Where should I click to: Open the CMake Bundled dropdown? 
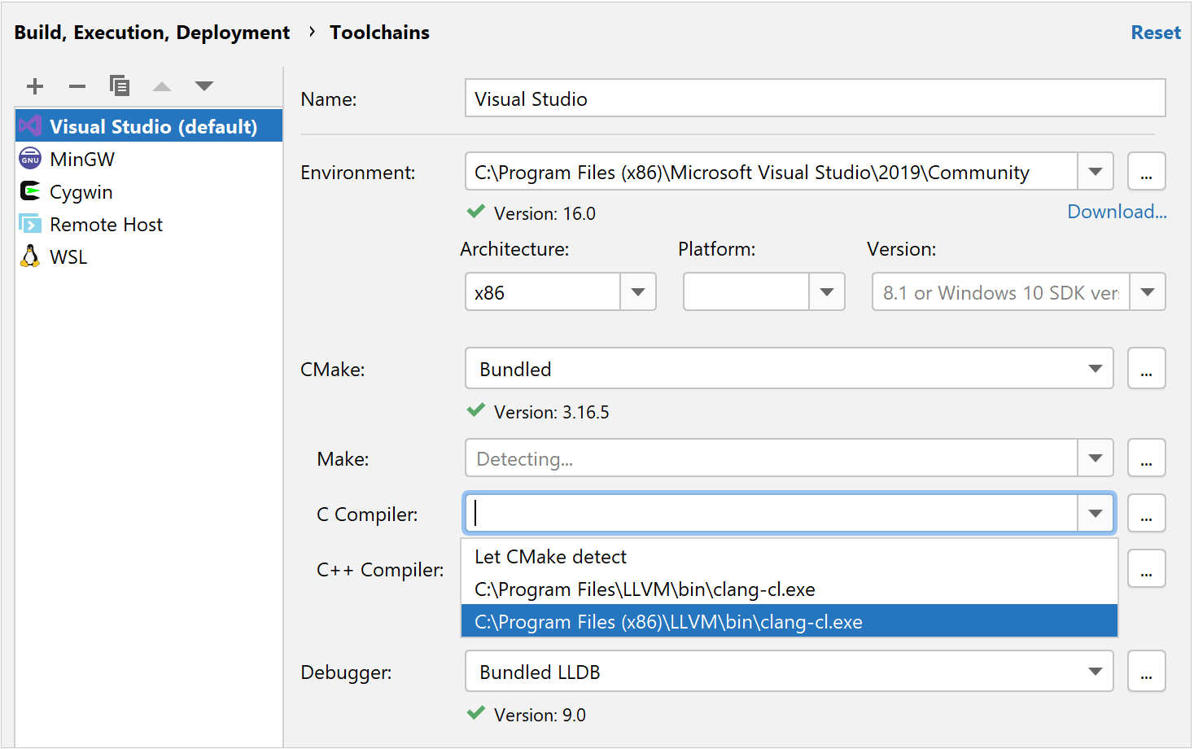[x=789, y=369]
